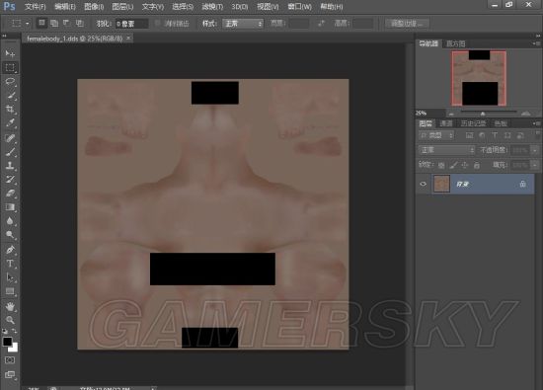Select the Crop tool

(10, 110)
